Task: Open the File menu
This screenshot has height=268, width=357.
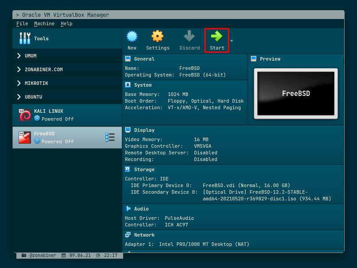Action: [x=22, y=23]
